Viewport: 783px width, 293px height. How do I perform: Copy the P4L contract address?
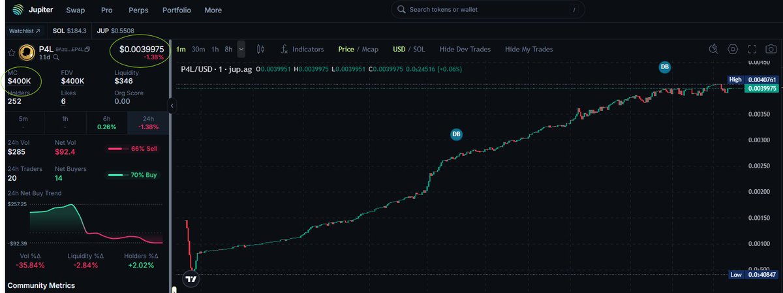[88, 50]
